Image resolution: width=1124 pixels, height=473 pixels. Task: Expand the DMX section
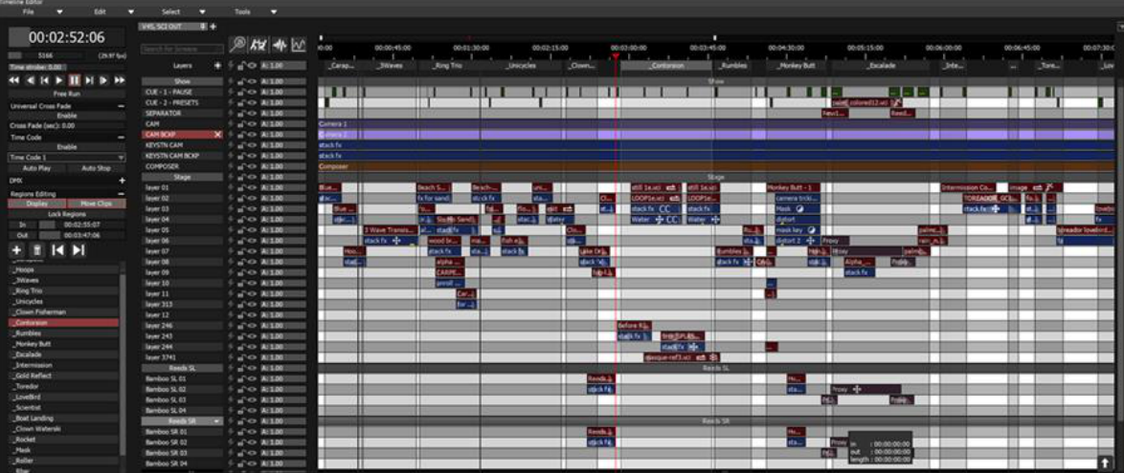(122, 181)
